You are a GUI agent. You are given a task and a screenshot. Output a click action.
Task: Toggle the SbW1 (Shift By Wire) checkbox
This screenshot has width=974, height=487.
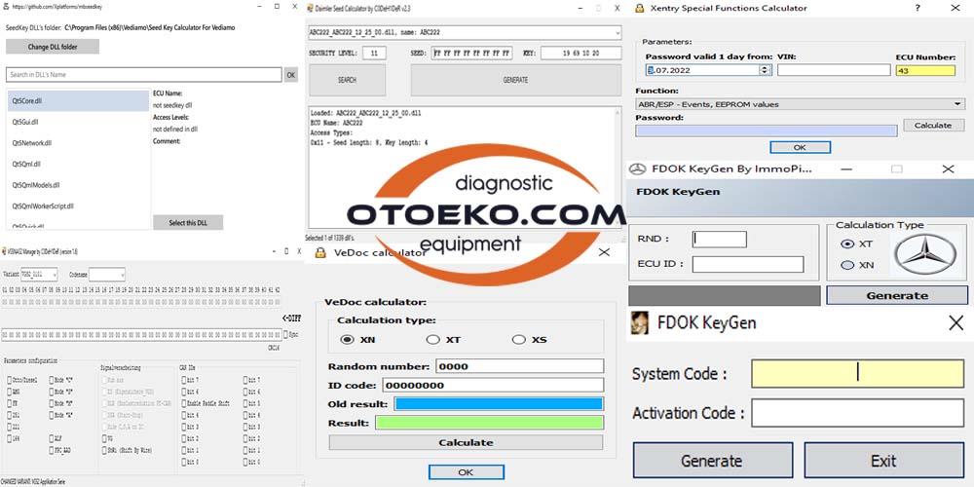click(x=105, y=451)
